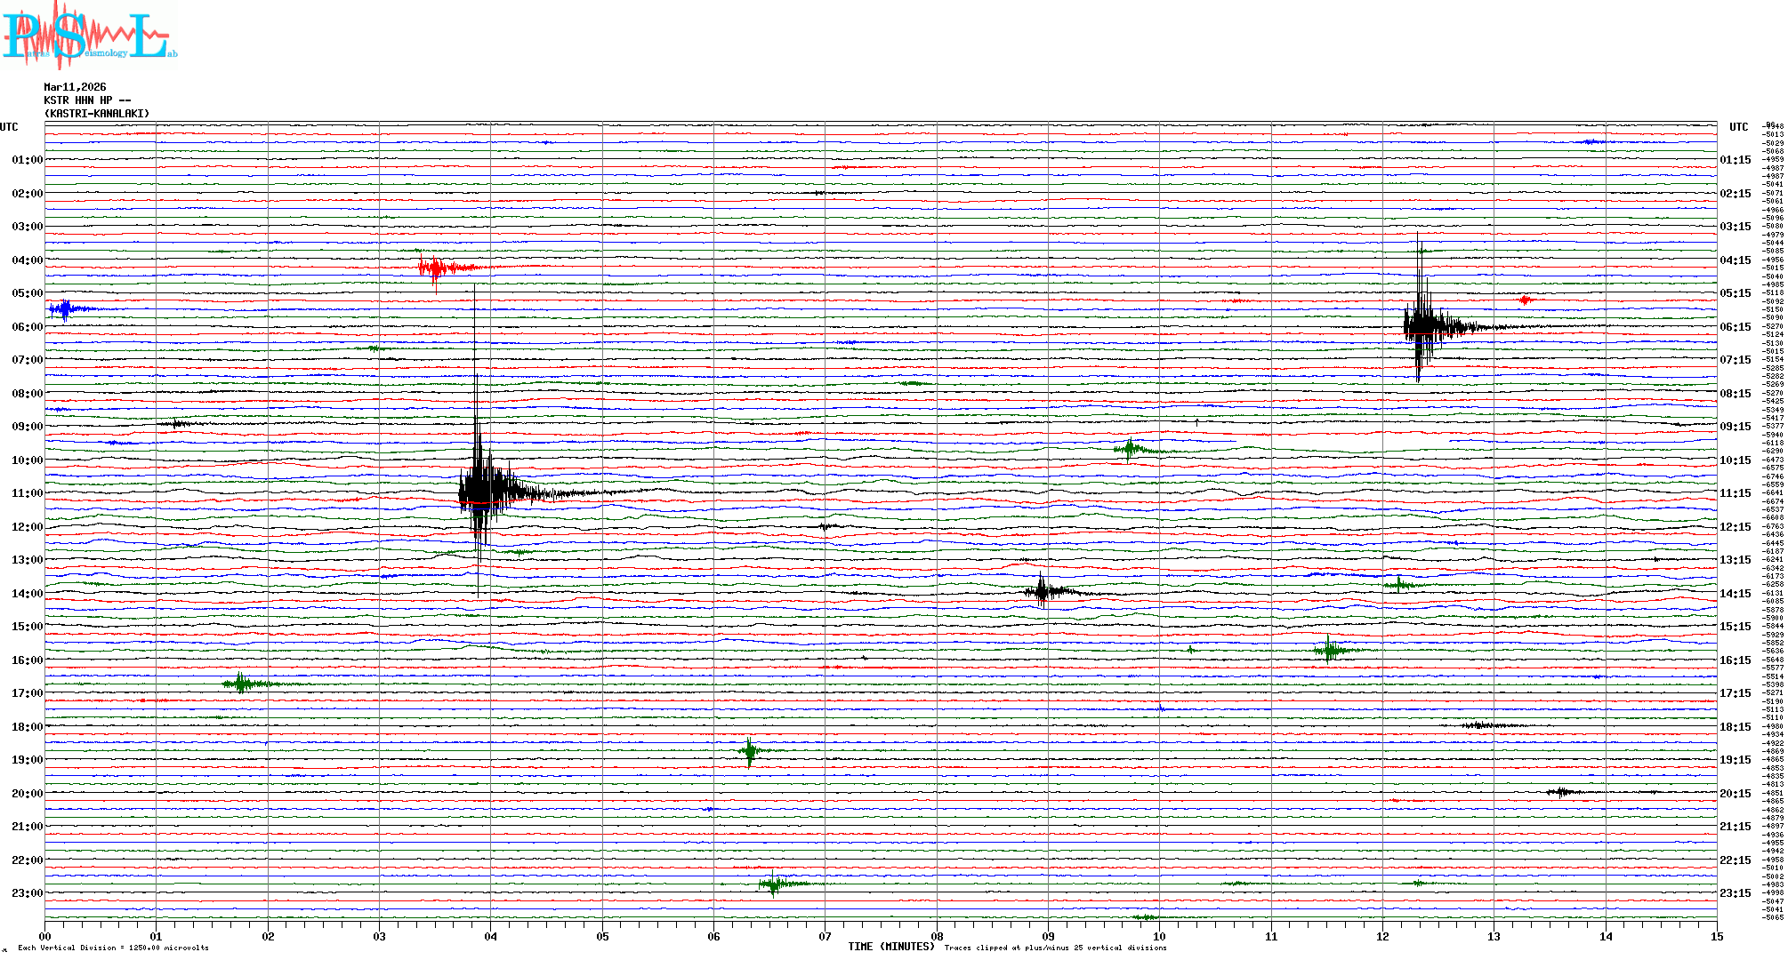Image resolution: width=1788 pixels, height=960 pixels.
Task: Click the UTC label on the right side
Action: [x=1738, y=127]
